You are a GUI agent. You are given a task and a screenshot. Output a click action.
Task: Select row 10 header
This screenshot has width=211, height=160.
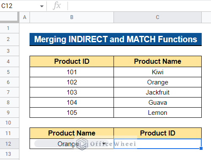click(x=9, y=122)
